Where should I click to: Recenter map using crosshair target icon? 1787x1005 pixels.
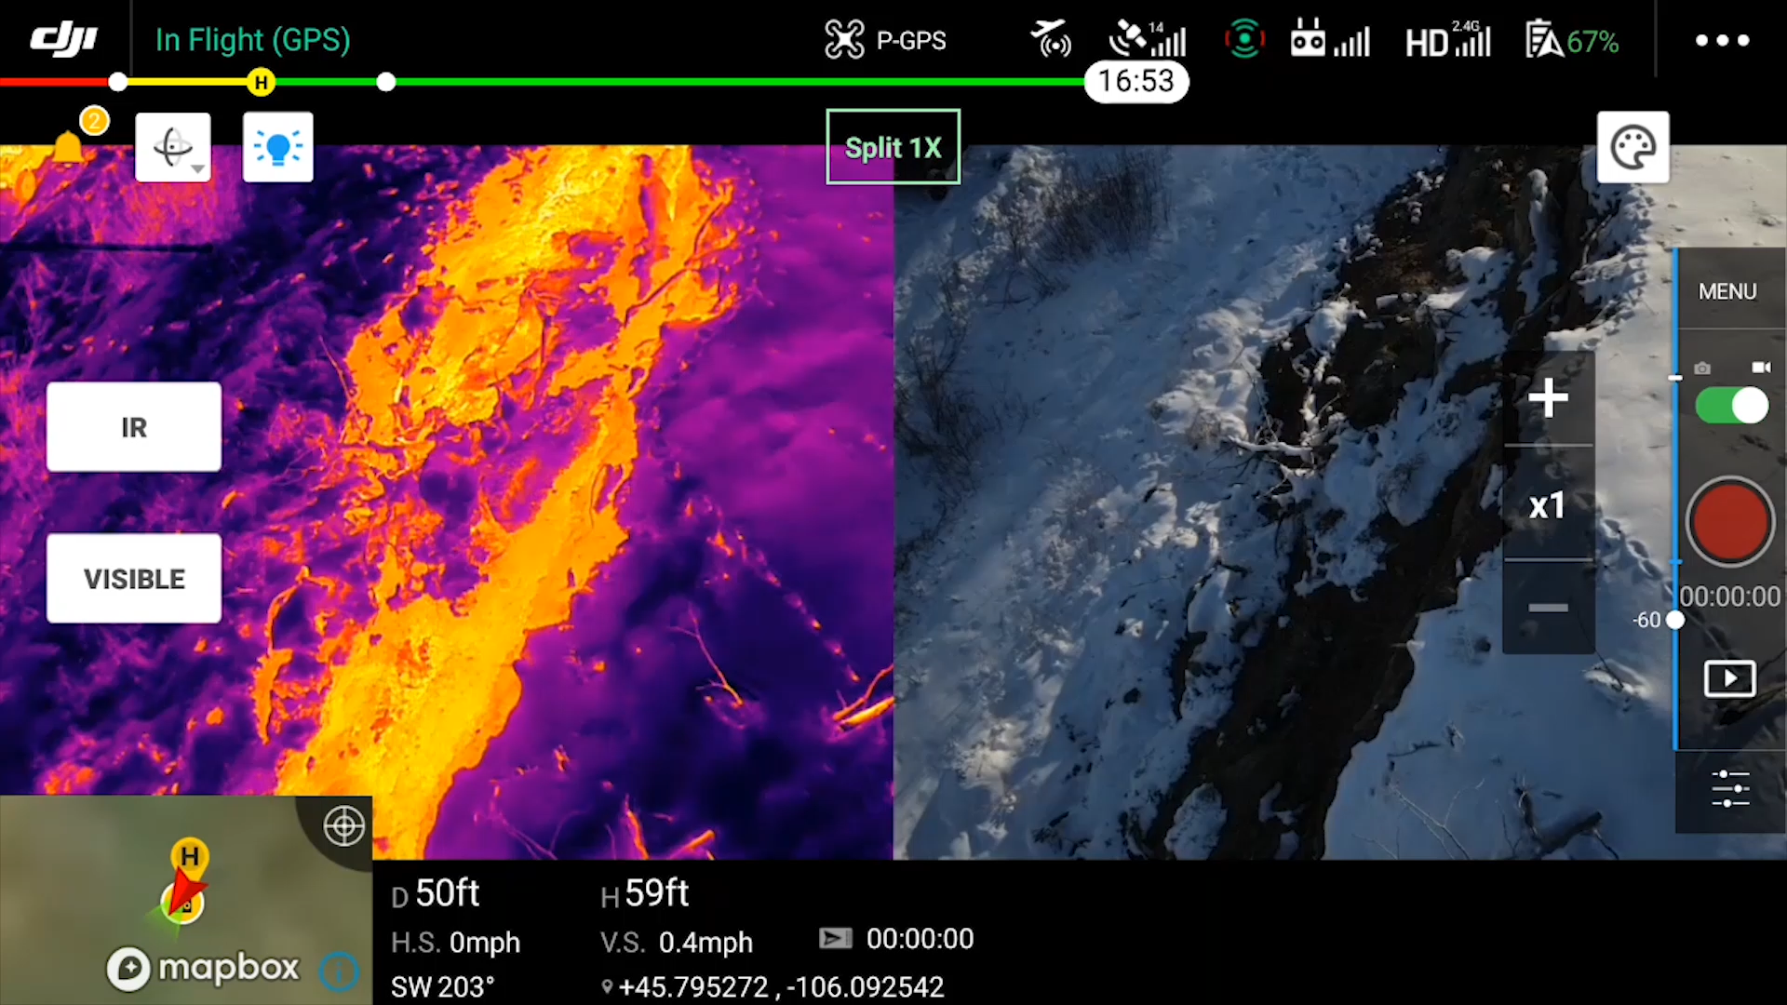point(343,826)
